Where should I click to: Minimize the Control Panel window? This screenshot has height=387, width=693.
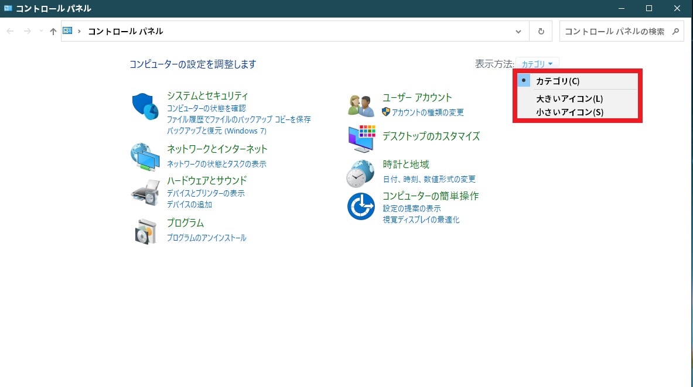pyautogui.click(x=622, y=8)
